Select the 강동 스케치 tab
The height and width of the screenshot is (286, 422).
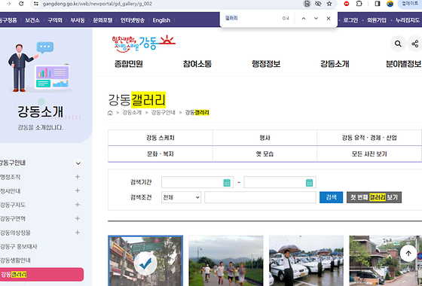click(161, 138)
